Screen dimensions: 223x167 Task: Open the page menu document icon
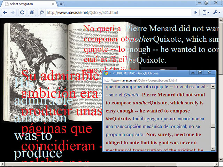coord(206,13)
